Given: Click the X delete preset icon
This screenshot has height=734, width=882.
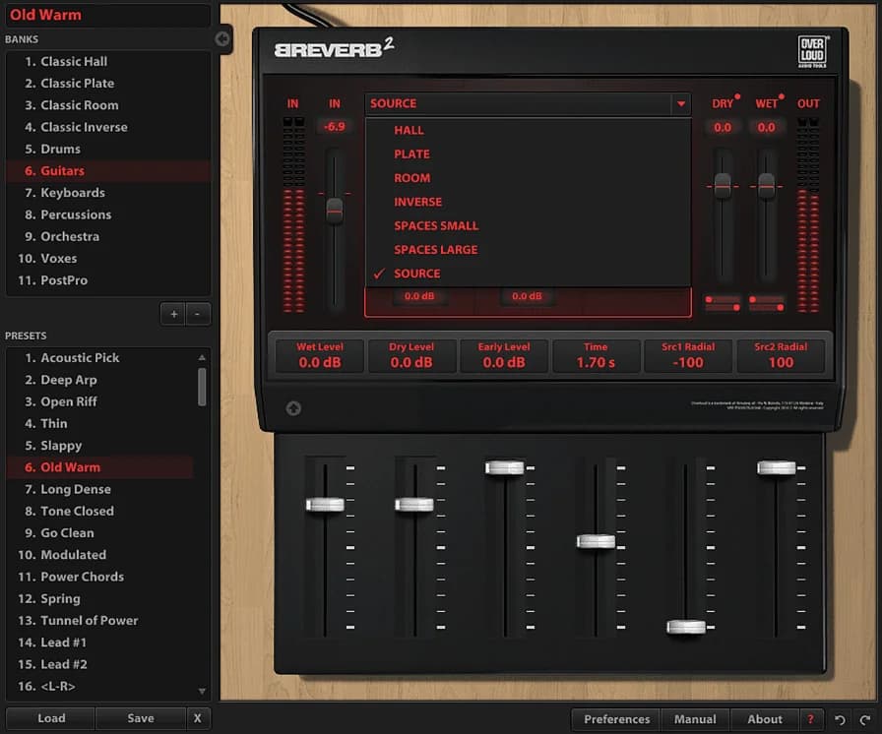Looking at the screenshot, I should pos(198,718).
